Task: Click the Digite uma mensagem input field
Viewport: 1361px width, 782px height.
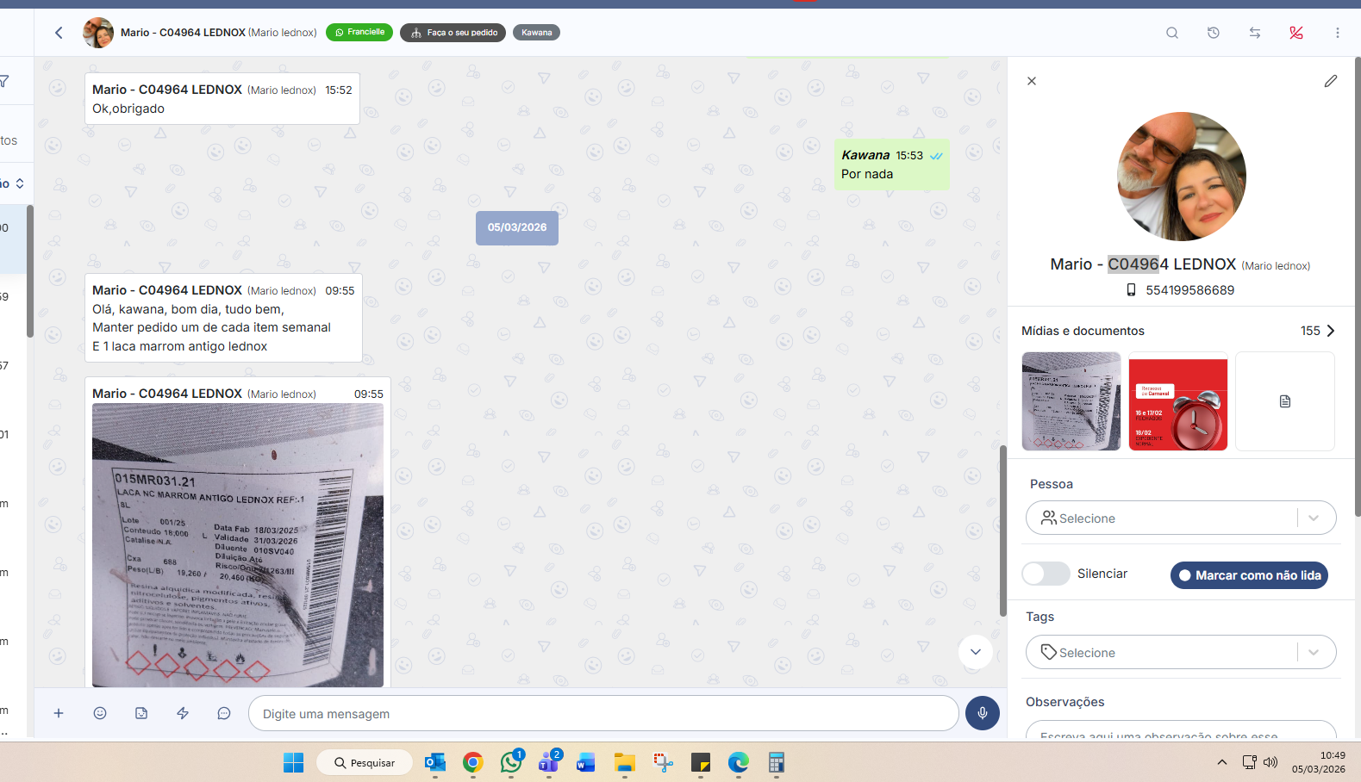Action: (603, 714)
